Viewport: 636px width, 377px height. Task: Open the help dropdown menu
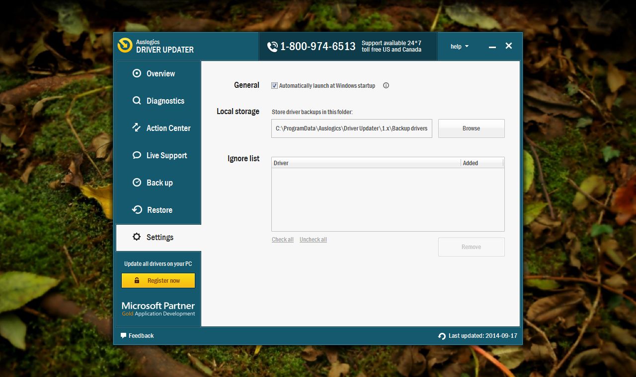(459, 46)
